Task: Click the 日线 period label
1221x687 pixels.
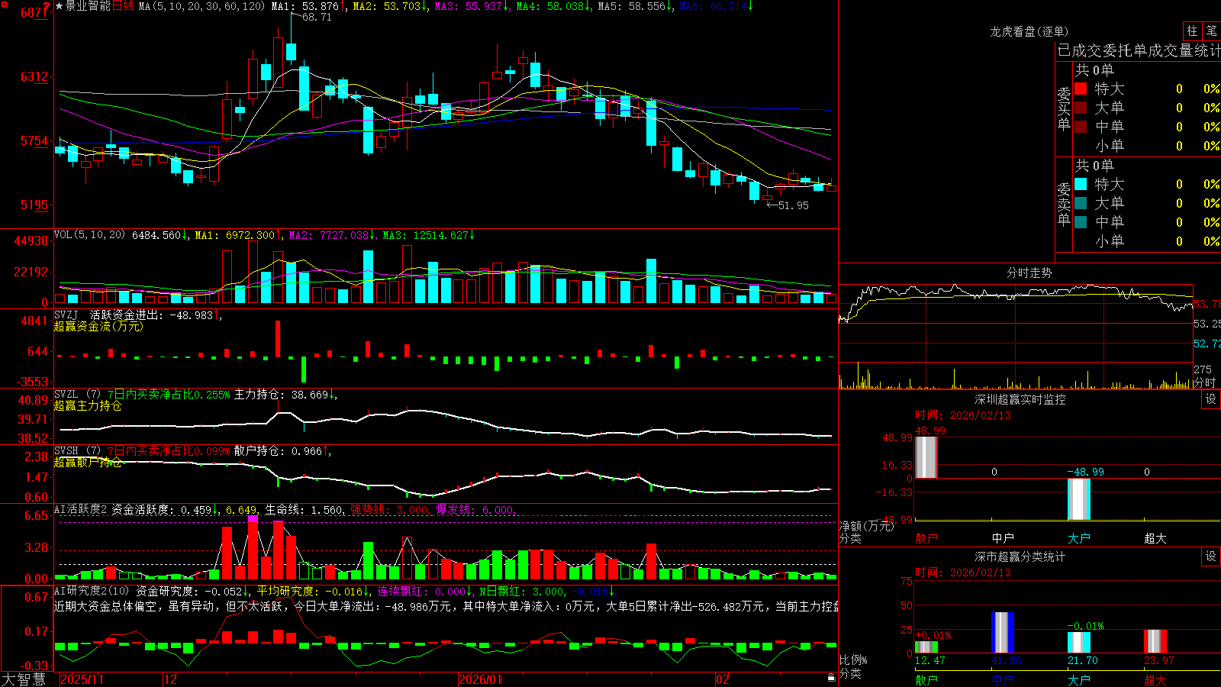Action: tap(123, 6)
